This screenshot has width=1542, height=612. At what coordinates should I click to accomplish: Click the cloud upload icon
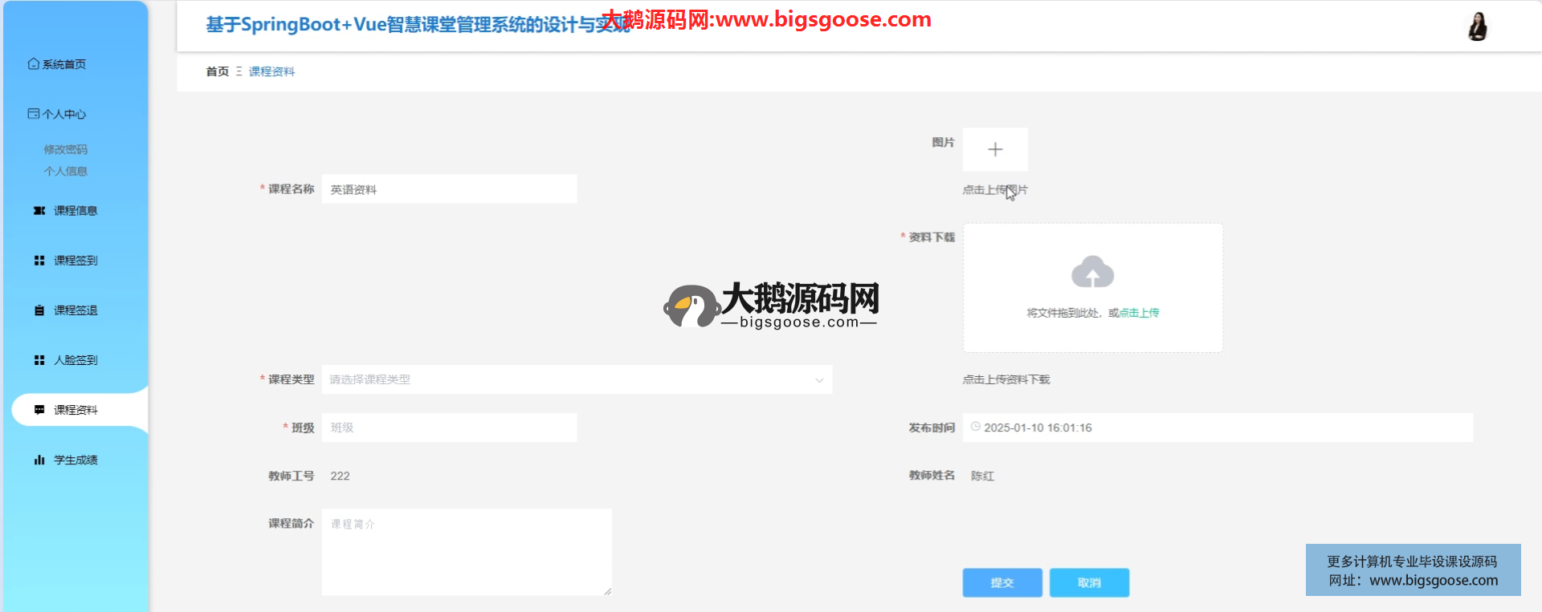[1092, 273]
